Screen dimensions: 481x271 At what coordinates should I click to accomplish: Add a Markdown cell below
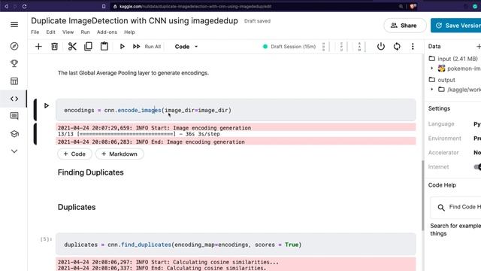(119, 154)
